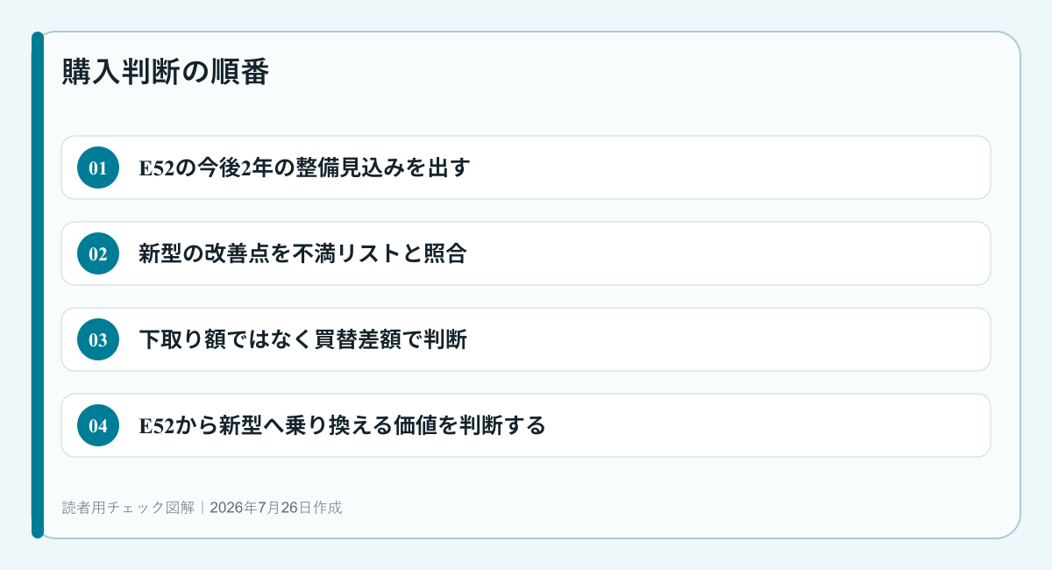Viewport: 1052px width, 570px height.
Task: Select the card 新型の改善点を不満リストと照合
Action: point(526,253)
